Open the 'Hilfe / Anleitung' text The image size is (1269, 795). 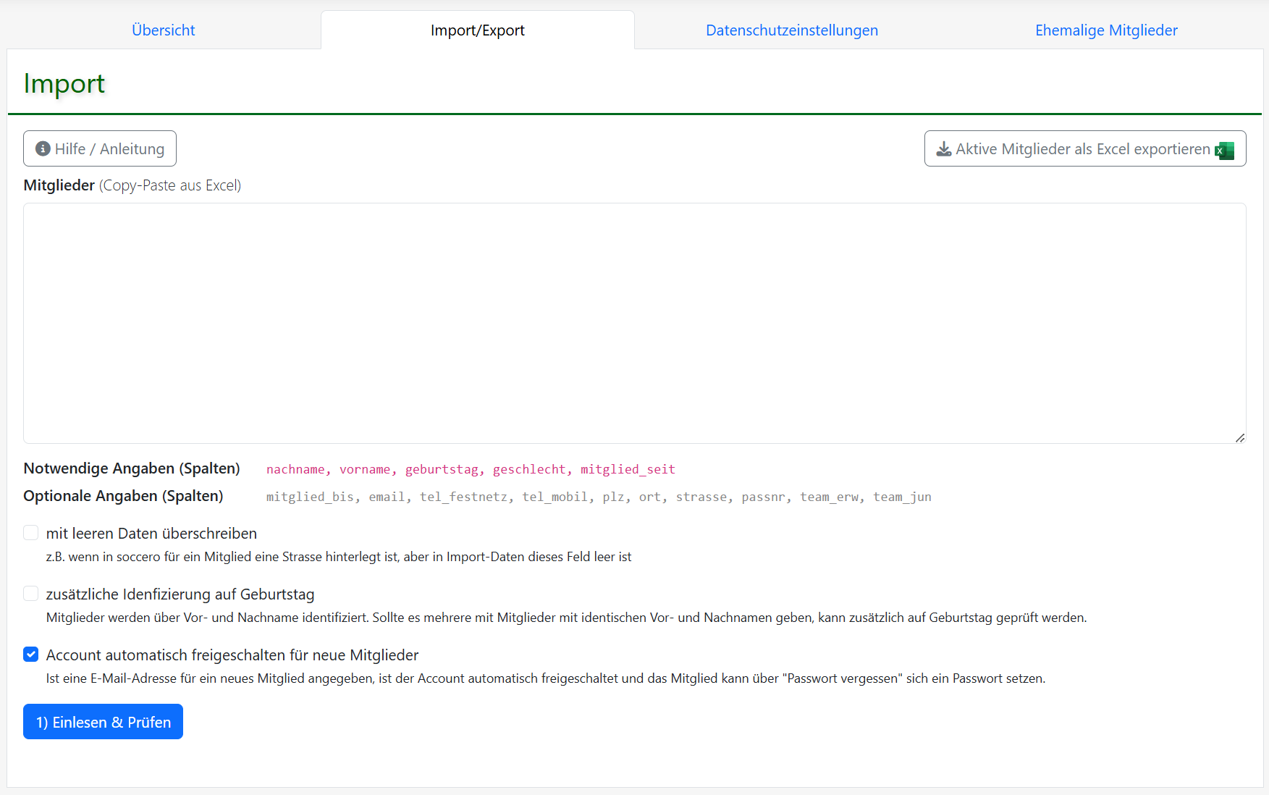coord(109,149)
